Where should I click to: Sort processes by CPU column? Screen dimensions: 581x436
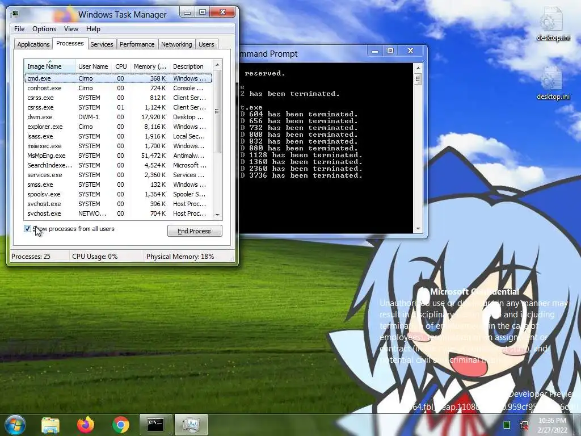point(121,66)
